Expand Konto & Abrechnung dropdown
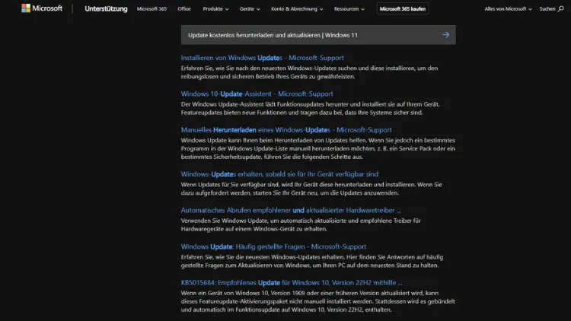This screenshot has width=571, height=321. pyautogui.click(x=297, y=8)
